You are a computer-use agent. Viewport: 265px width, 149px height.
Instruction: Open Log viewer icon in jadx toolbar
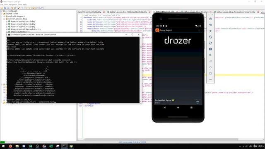tap(38, 8)
